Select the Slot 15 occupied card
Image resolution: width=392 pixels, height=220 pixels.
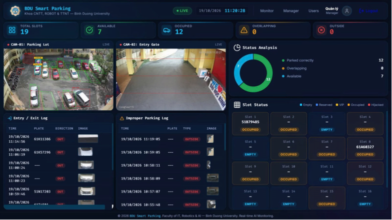pyautogui.click(x=327, y=198)
